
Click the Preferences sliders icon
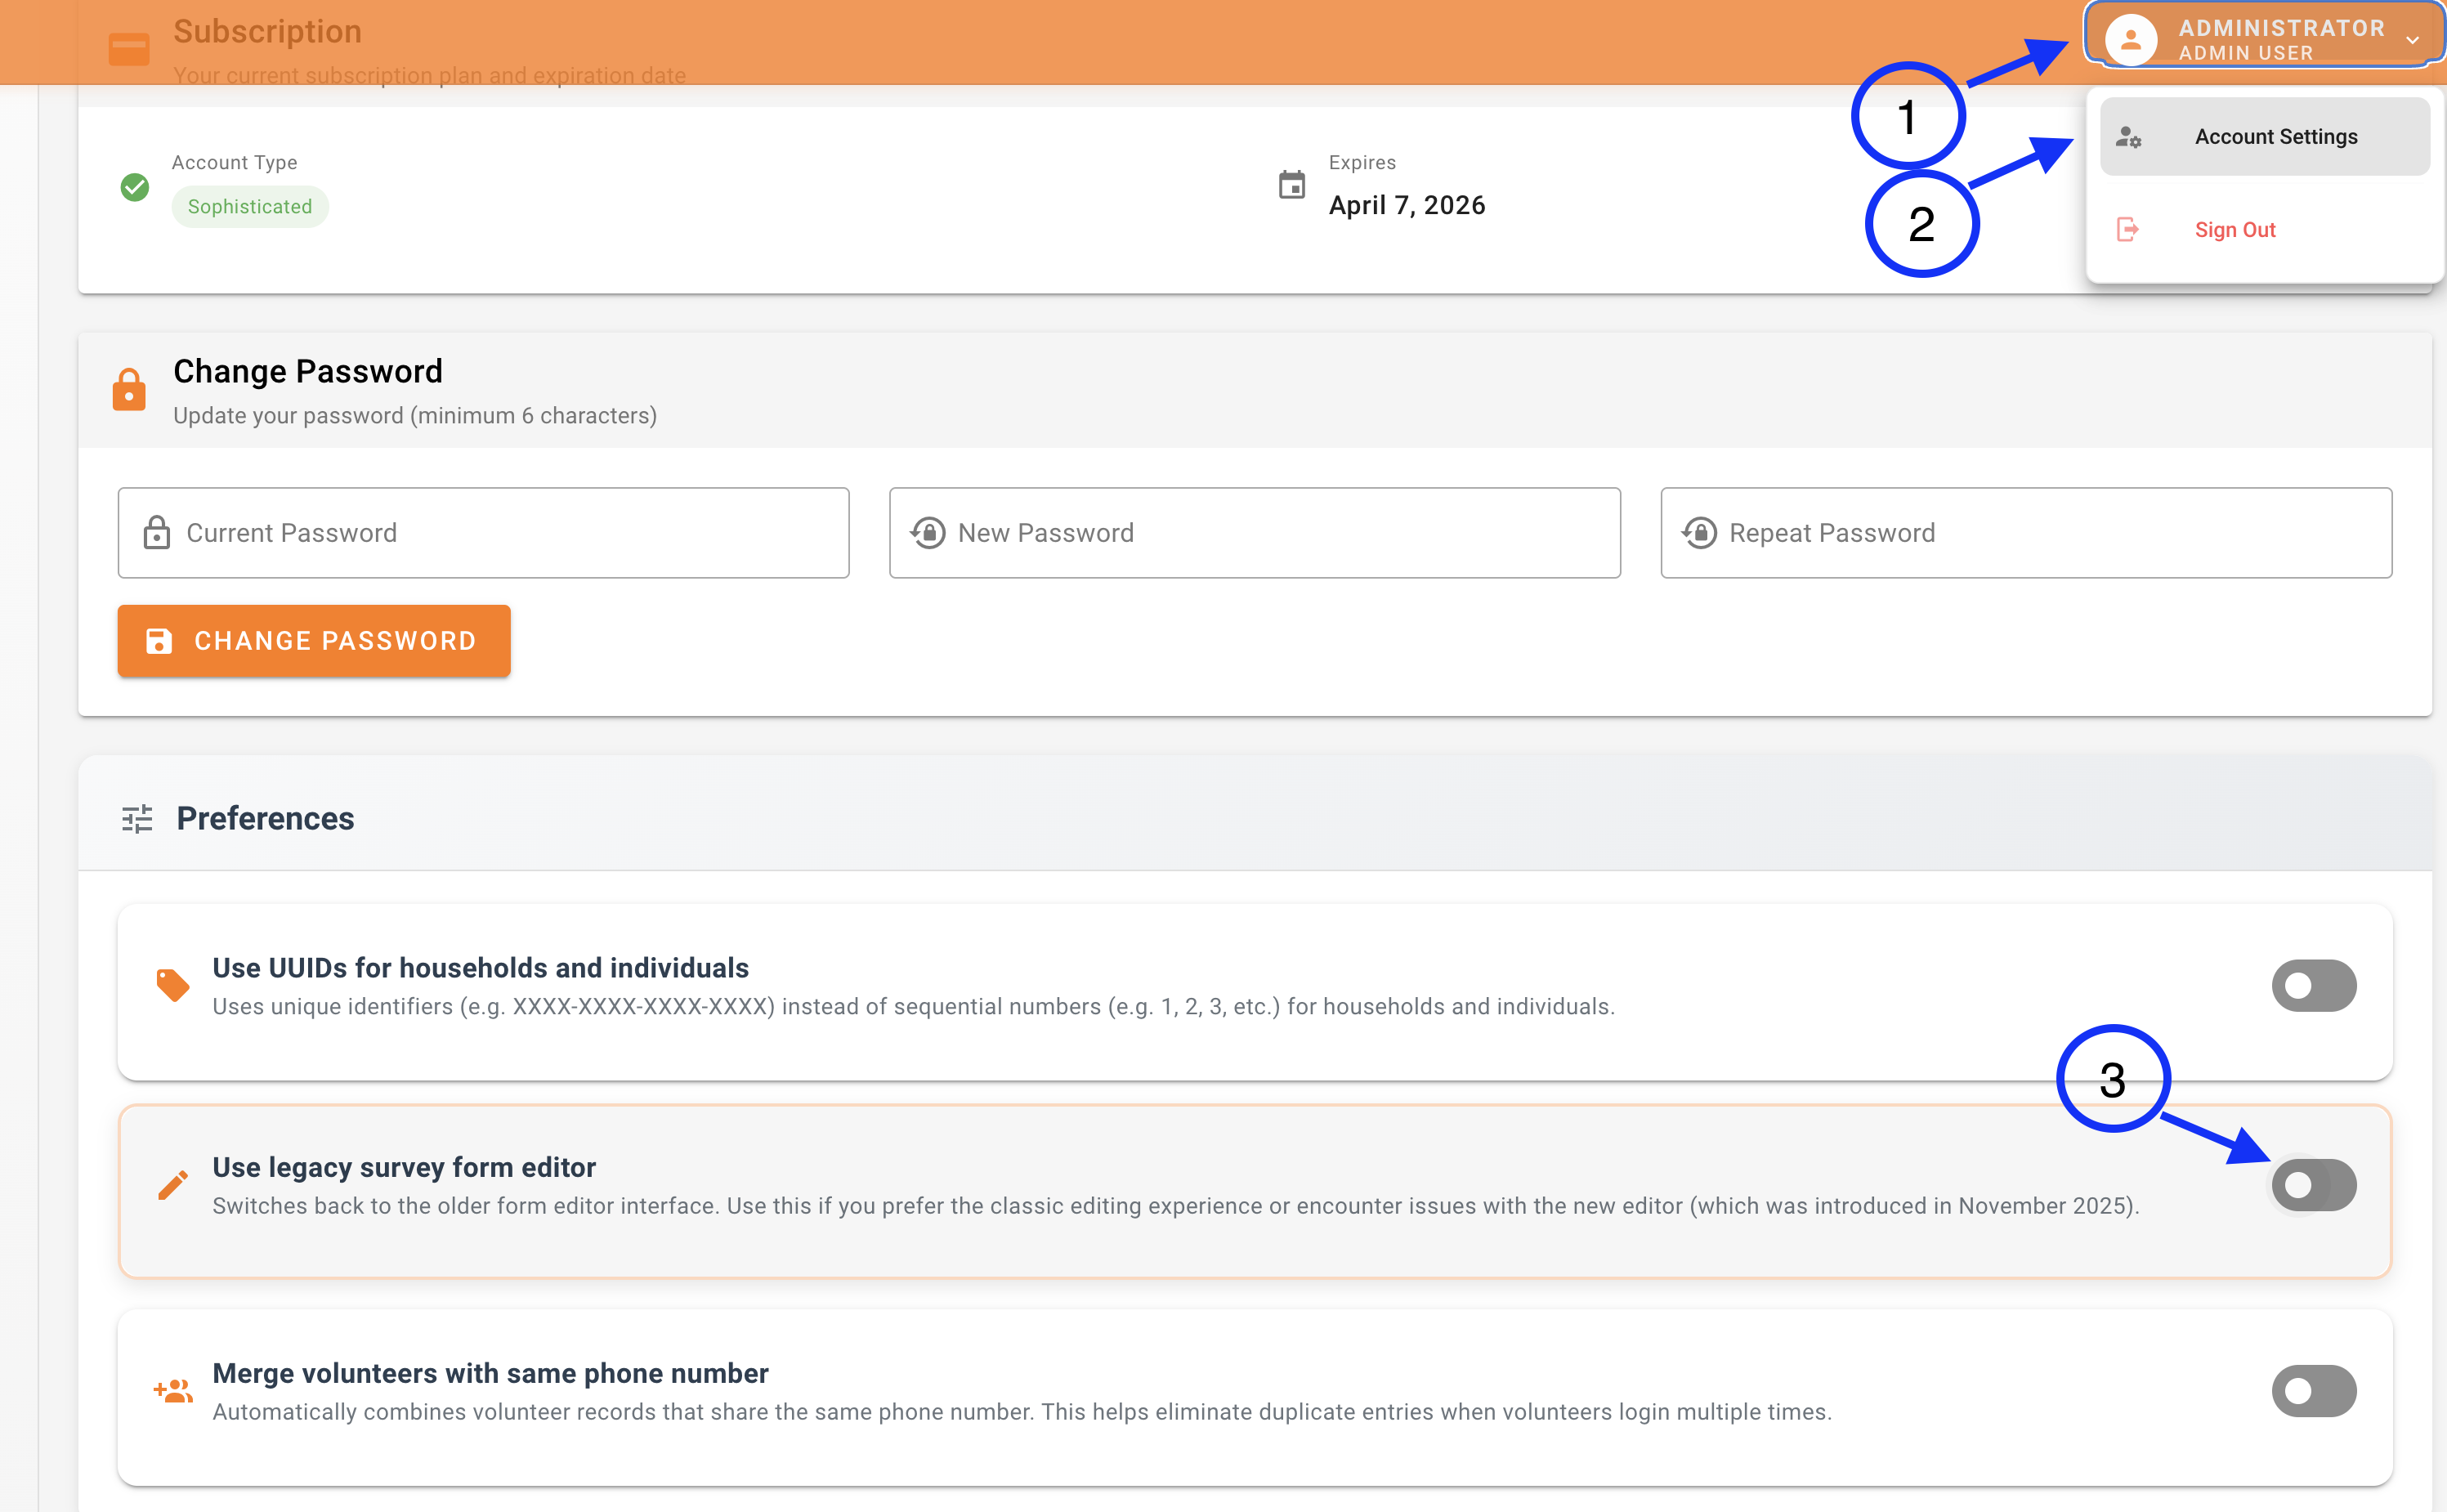137,819
